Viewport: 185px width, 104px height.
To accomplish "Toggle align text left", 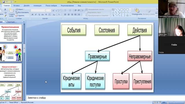I will point(65,14).
